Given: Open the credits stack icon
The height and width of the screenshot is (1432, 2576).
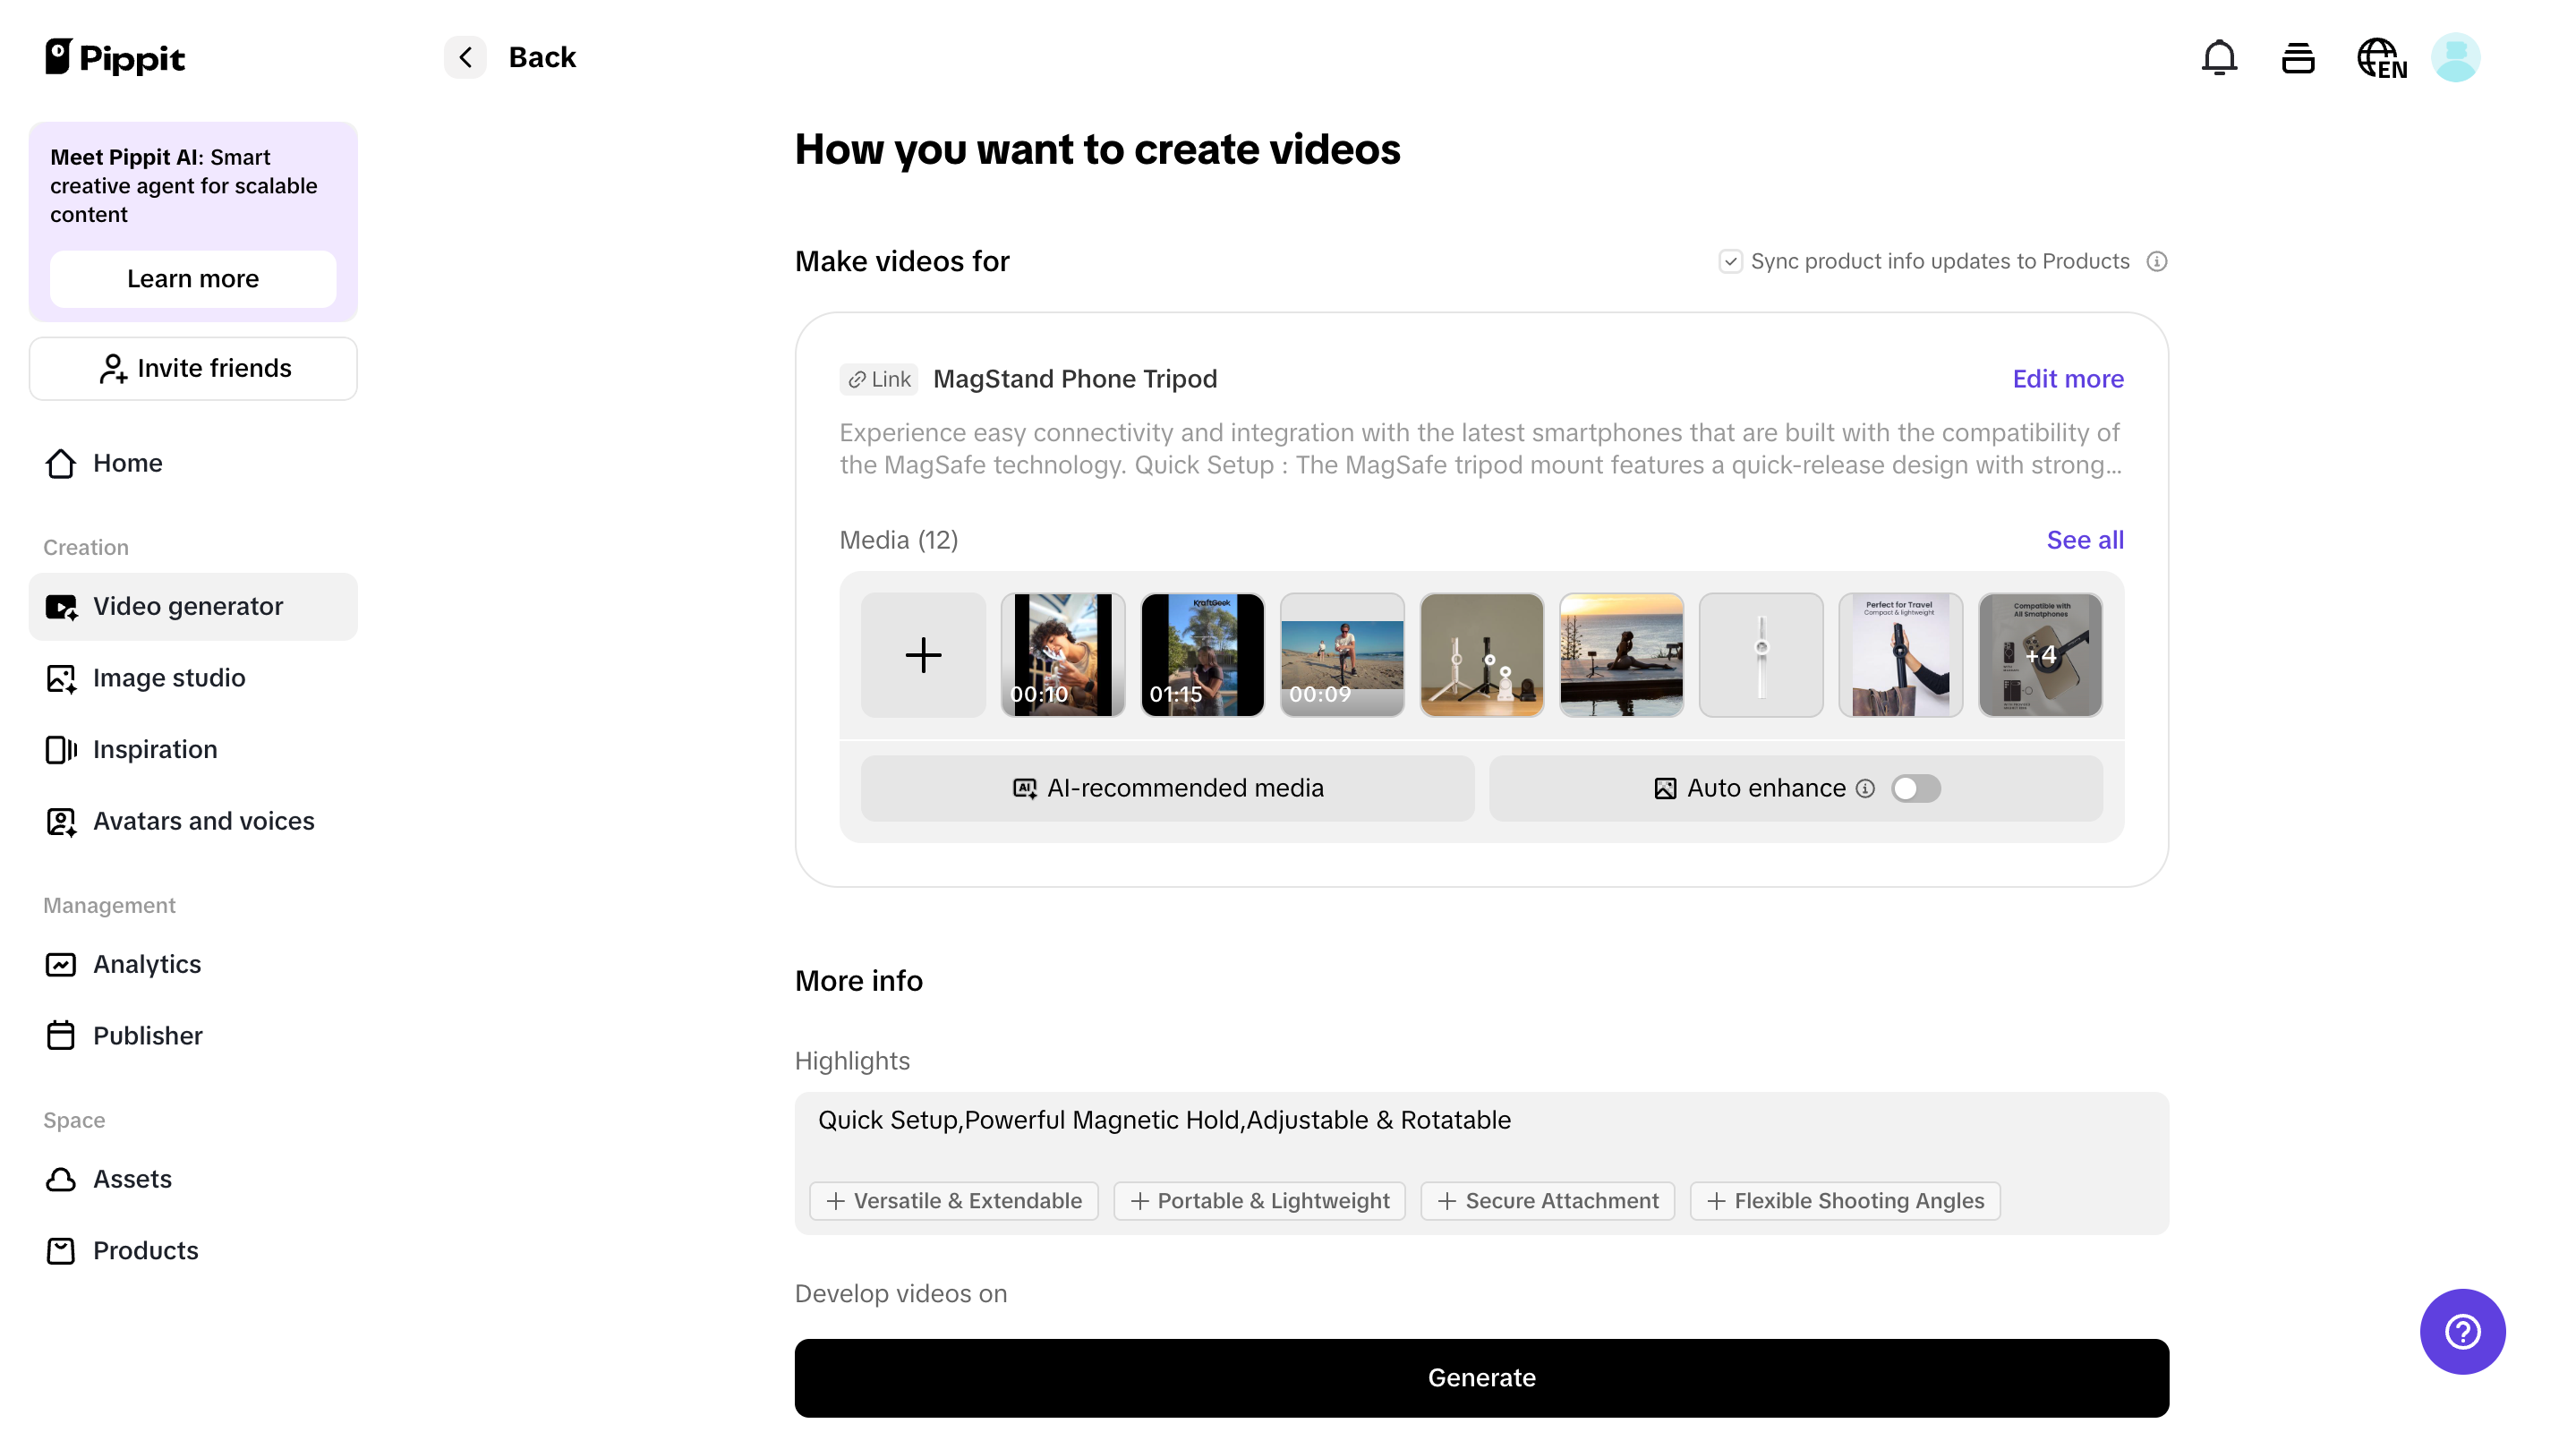Looking at the screenshot, I should pos(2297,58).
